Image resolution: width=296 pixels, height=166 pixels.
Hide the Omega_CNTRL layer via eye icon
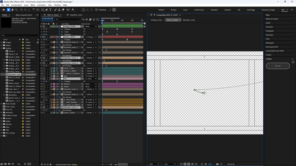click(42, 27)
